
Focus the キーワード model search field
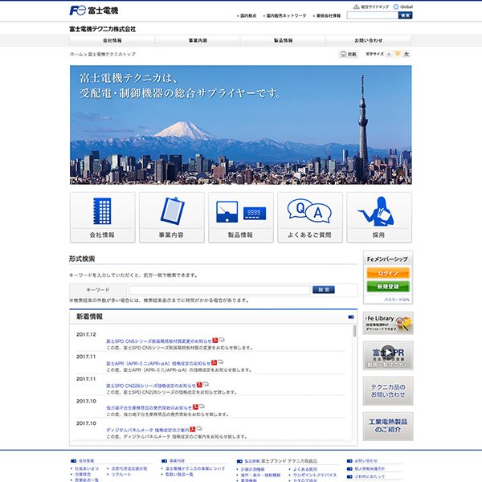click(x=219, y=290)
